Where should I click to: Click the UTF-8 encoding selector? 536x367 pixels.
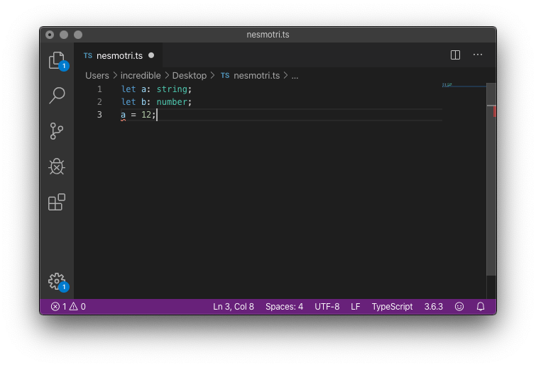(327, 307)
